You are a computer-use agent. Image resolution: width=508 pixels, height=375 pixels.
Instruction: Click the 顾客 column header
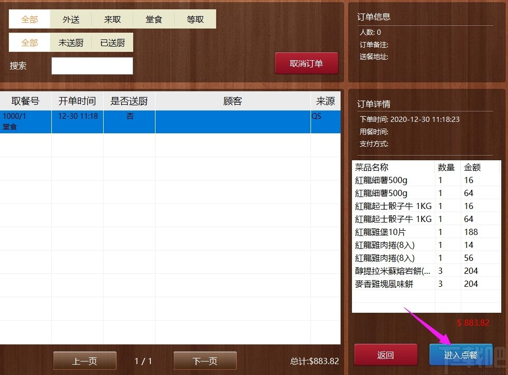pos(232,101)
